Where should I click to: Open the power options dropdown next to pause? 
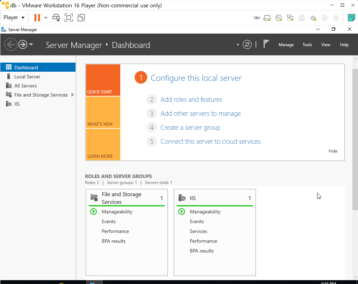[x=46, y=17]
